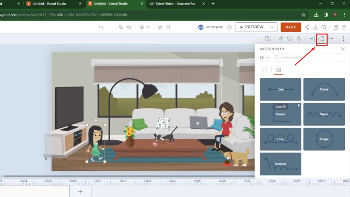Click the address bar URL
This screenshot has width=350, height=197.
64,15
